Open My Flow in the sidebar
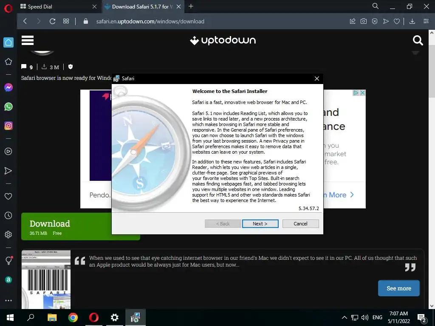The height and width of the screenshot is (326, 435). click(8, 171)
